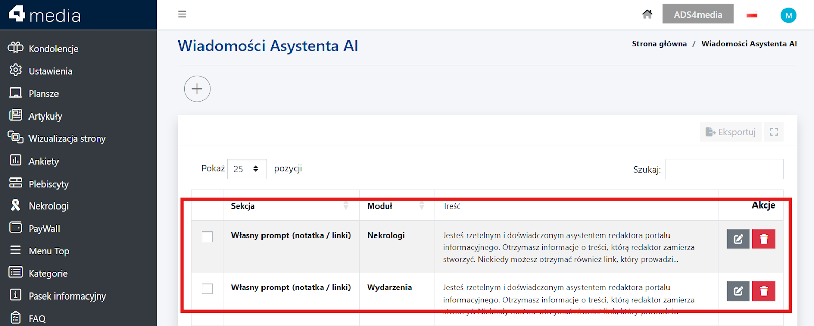Open the Pokaż 25 entries dropdown
This screenshot has height=326, width=814.
pos(247,169)
